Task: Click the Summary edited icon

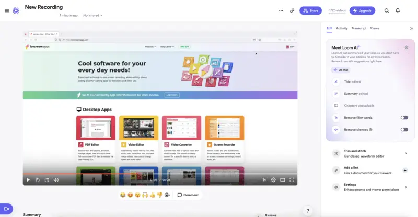Action: pos(336,94)
